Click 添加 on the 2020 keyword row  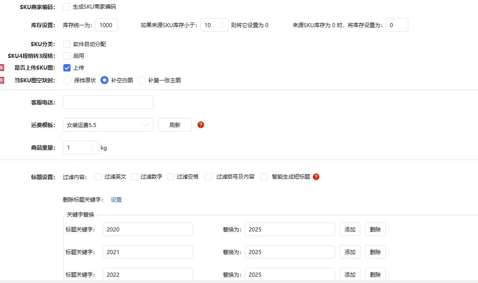pyautogui.click(x=350, y=229)
